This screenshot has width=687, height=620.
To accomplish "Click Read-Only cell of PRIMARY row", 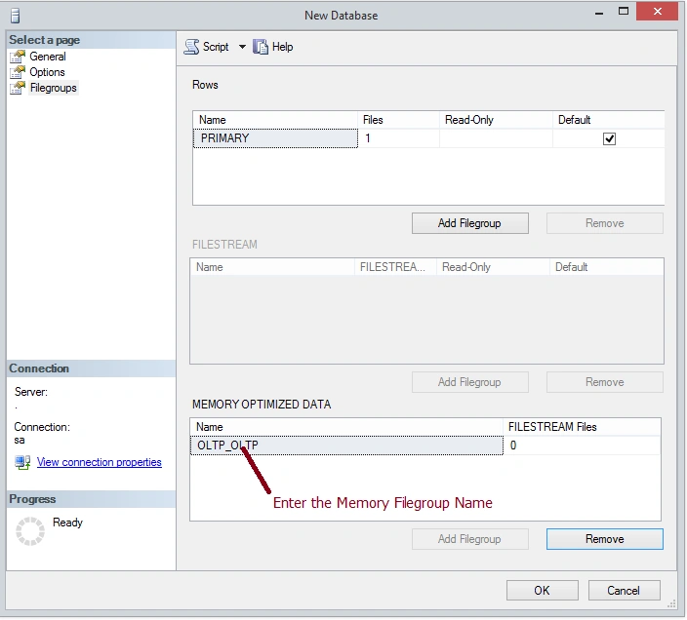I will tap(496, 138).
